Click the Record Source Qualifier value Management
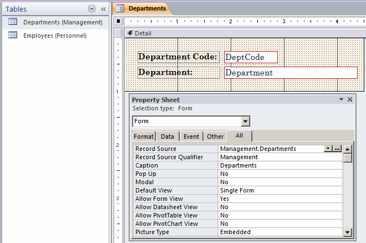 (x=239, y=157)
